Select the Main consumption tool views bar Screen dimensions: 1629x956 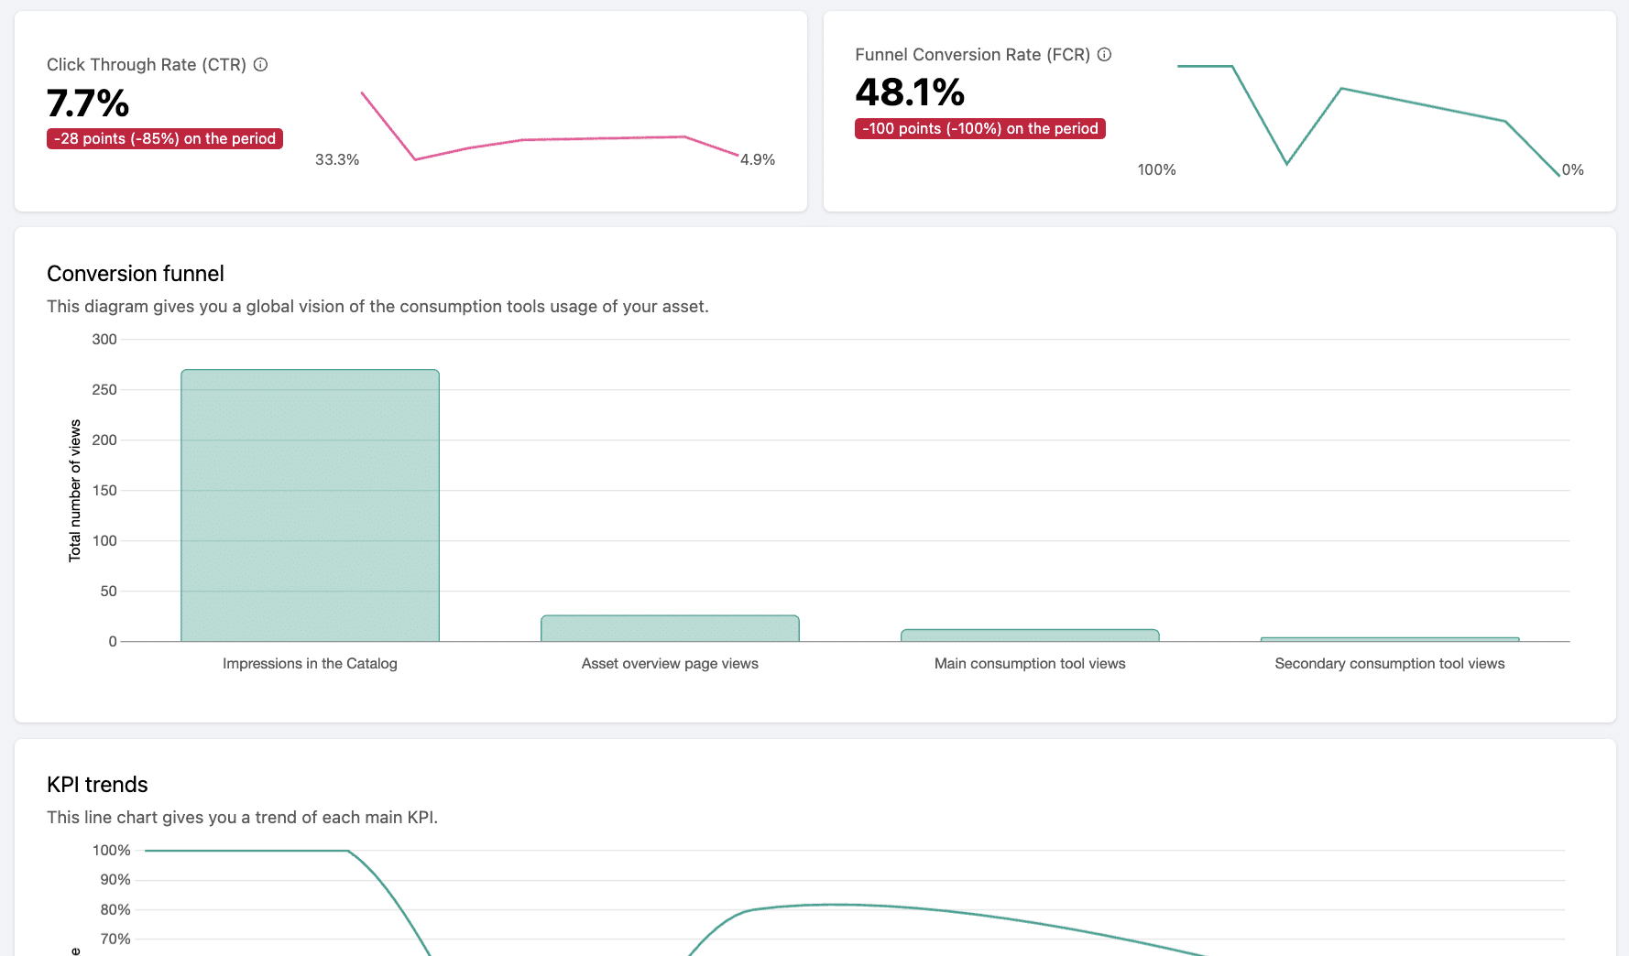click(1030, 635)
